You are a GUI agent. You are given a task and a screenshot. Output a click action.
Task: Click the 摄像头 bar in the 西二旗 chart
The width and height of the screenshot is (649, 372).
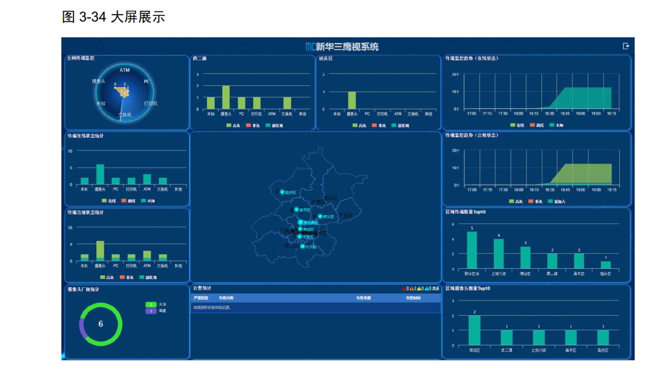(x=226, y=97)
